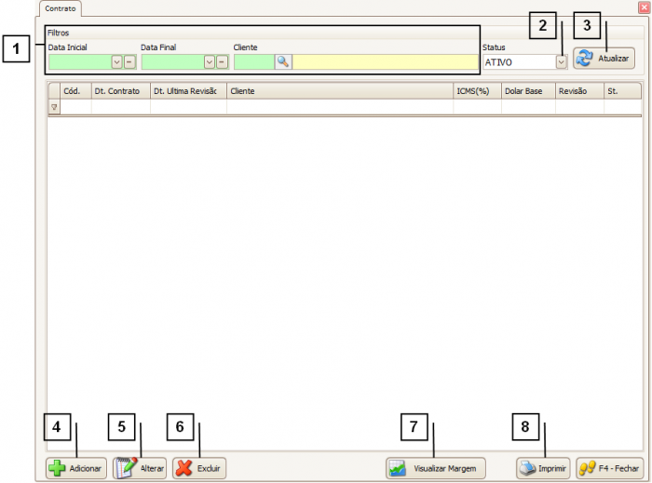
Task: Click the Excluir delete button
Action: coord(199,468)
